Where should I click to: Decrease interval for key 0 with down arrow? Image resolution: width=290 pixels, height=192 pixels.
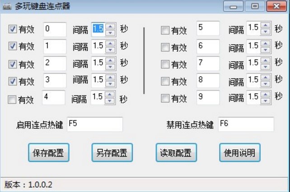pyautogui.click(x=110, y=33)
